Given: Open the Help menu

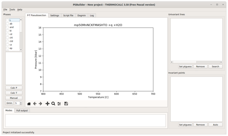Looking at the screenshot, I should pyautogui.click(x=20, y=9).
